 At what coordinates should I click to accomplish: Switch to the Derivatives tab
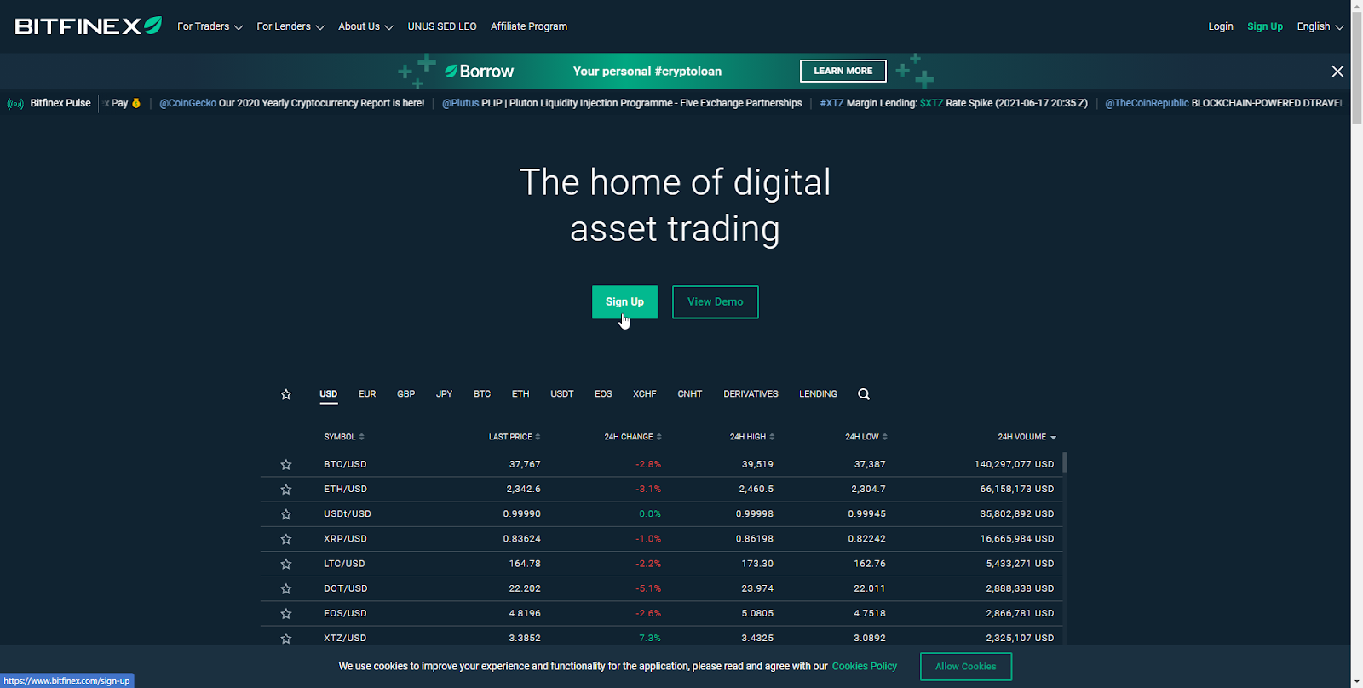tap(751, 394)
